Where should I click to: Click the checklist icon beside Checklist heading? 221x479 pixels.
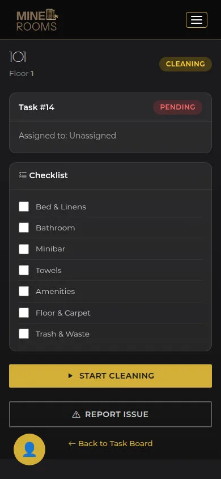pos(23,175)
